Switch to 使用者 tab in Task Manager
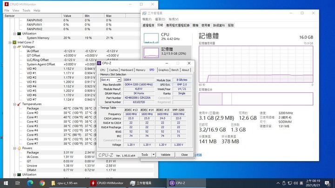Screen dimensions: 335x188 206,26
